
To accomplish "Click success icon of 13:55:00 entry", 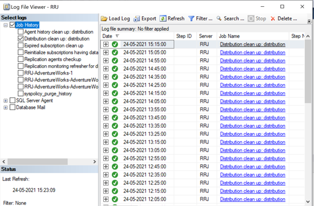I will [115, 110].
